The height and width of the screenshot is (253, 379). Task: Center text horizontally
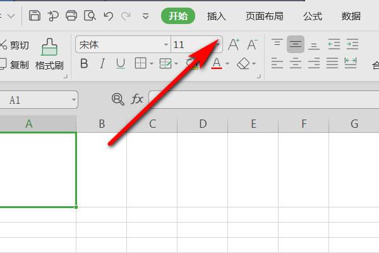click(x=296, y=63)
